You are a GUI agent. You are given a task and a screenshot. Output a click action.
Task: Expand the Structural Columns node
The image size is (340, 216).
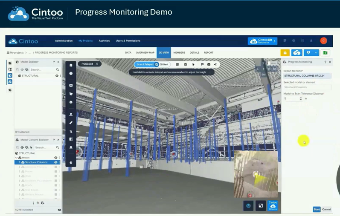(20, 162)
